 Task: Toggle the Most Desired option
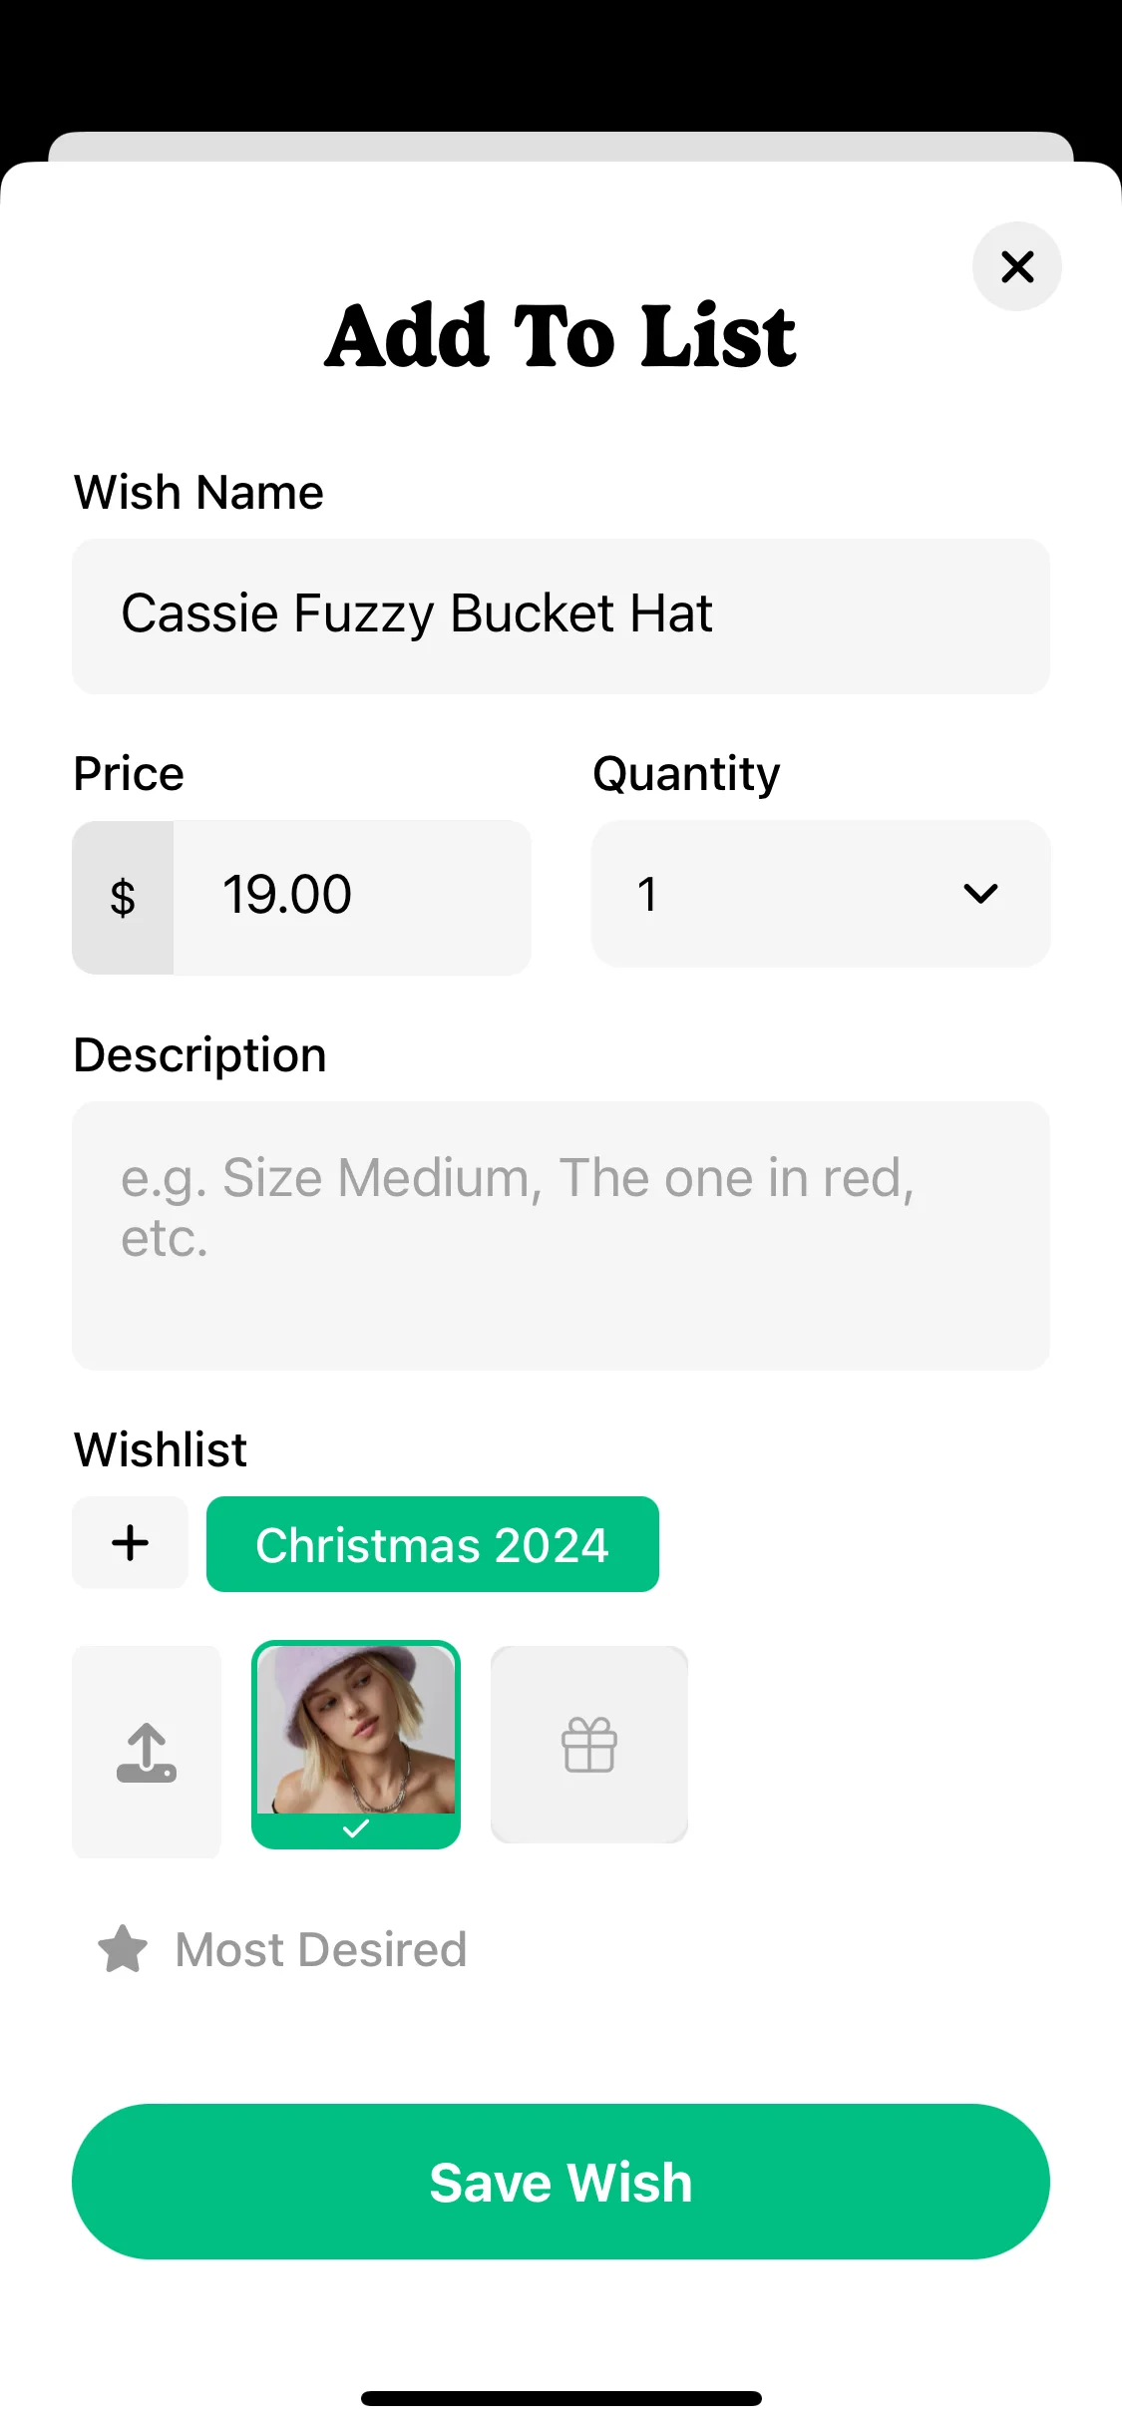(281, 1949)
